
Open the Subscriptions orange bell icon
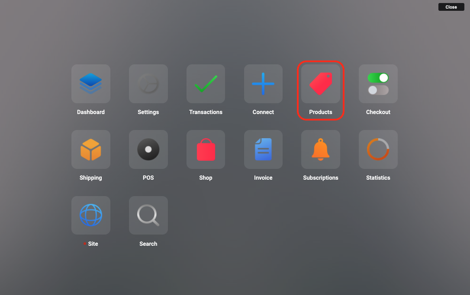click(x=321, y=149)
